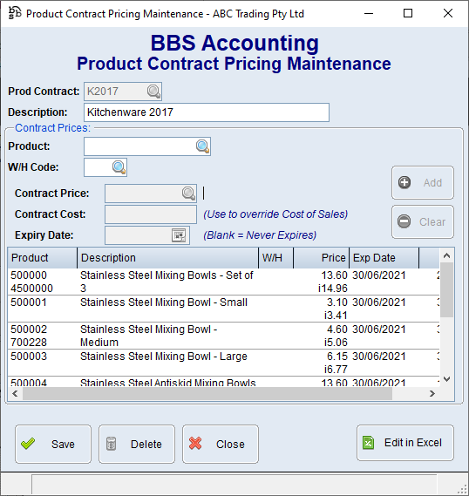
Task: Select product row 500001
Action: 223,309
